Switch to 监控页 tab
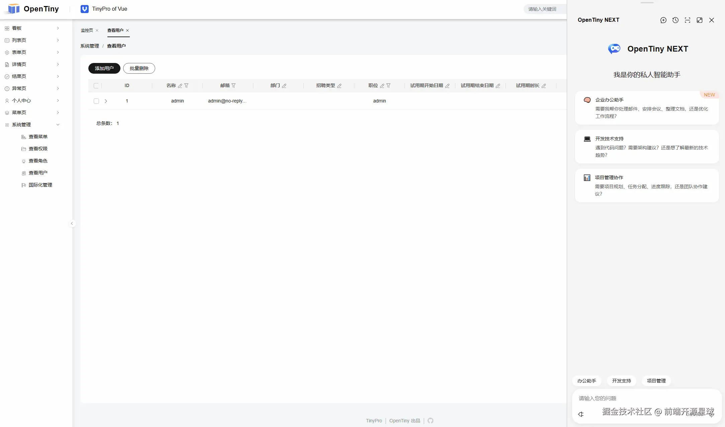The height and width of the screenshot is (427, 725). [x=87, y=30]
